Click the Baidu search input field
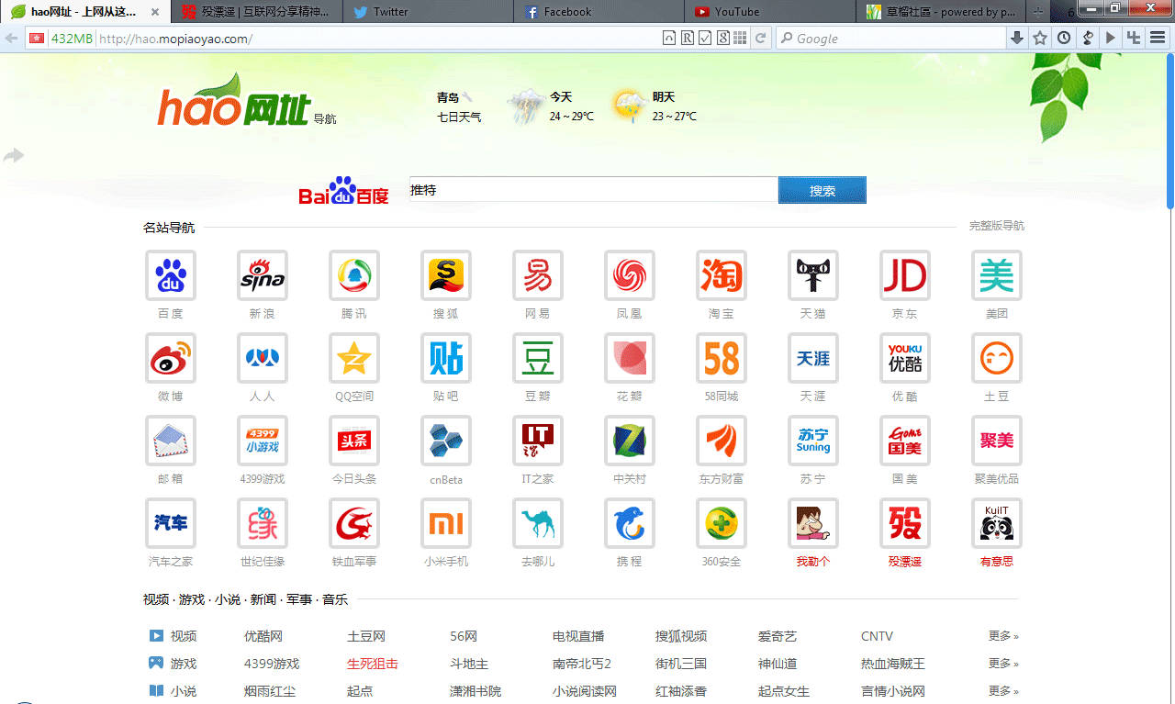The image size is (1175, 704). (593, 190)
